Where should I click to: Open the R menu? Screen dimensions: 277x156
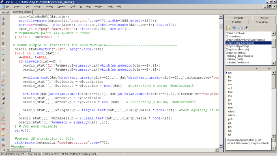point(81,6)
